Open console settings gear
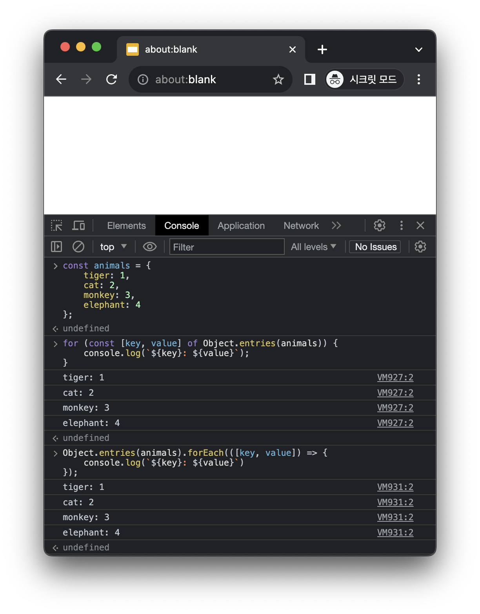The image size is (480, 614). (420, 247)
